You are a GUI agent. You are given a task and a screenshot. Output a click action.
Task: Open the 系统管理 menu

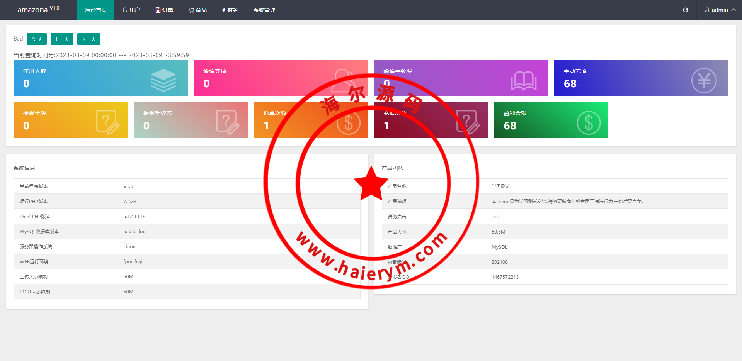[x=264, y=10]
